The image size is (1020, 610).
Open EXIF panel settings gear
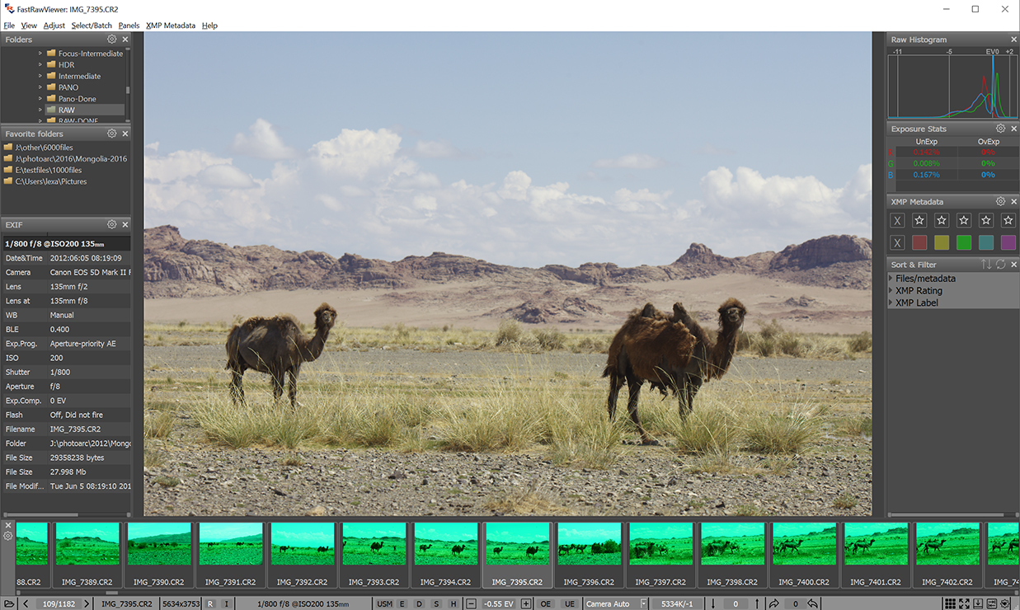click(112, 224)
